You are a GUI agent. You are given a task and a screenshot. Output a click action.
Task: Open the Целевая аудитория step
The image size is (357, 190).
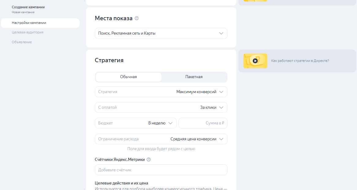click(28, 32)
